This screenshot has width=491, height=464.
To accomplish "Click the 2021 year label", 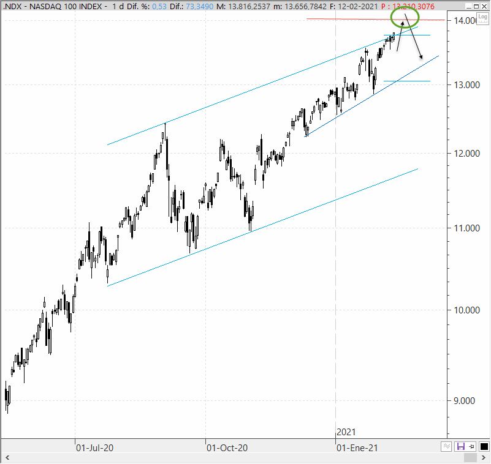I will [x=346, y=432].
